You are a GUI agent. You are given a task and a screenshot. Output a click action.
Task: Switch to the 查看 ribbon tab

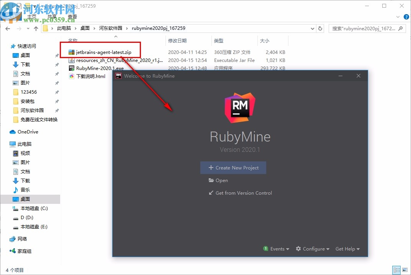click(72, 16)
